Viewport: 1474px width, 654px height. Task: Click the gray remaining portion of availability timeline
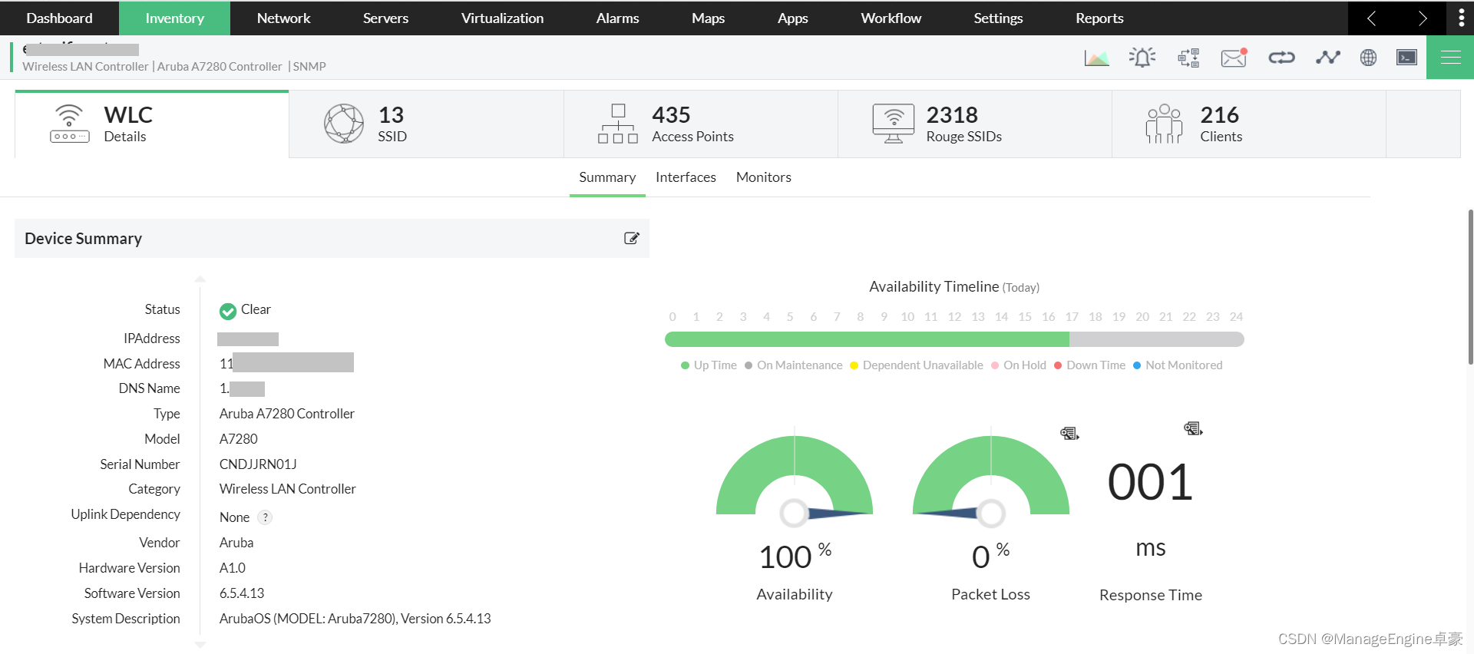click(1157, 339)
